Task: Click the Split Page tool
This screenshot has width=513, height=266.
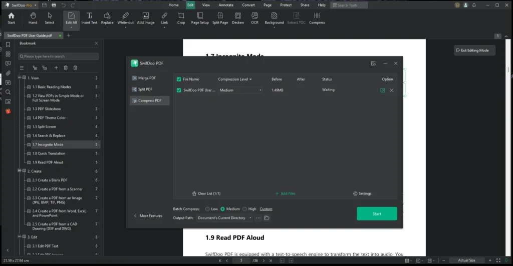Action: tap(220, 18)
